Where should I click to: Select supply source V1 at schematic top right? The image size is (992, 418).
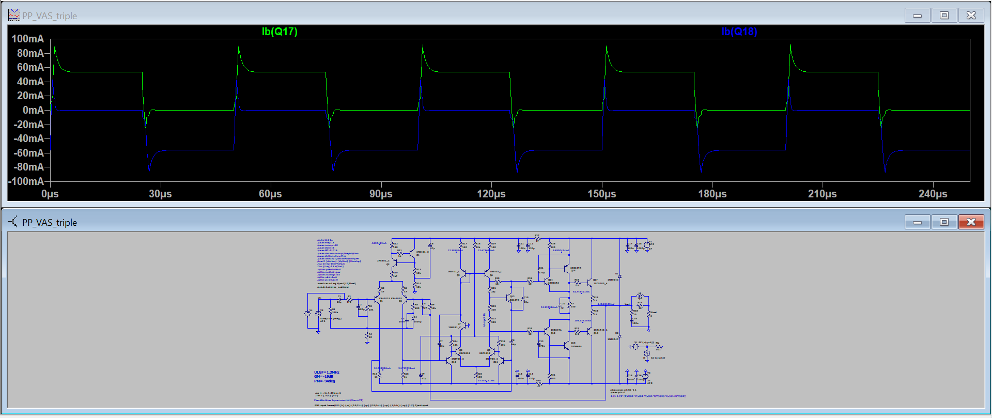646,245
